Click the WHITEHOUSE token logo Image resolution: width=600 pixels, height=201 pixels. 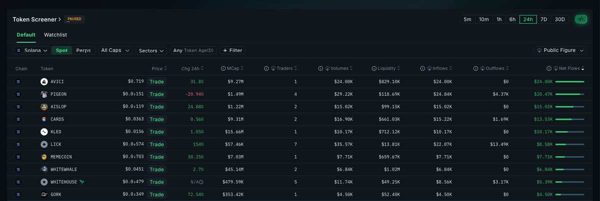[44, 182]
